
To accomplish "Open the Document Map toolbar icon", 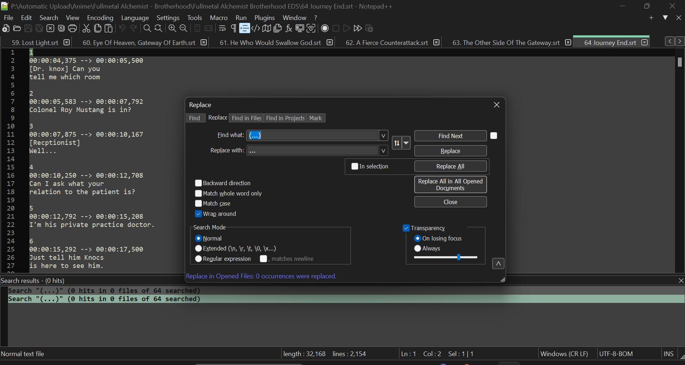I will (x=266, y=29).
